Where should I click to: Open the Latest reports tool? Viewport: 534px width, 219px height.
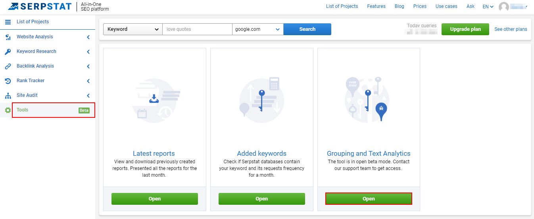[155, 199]
